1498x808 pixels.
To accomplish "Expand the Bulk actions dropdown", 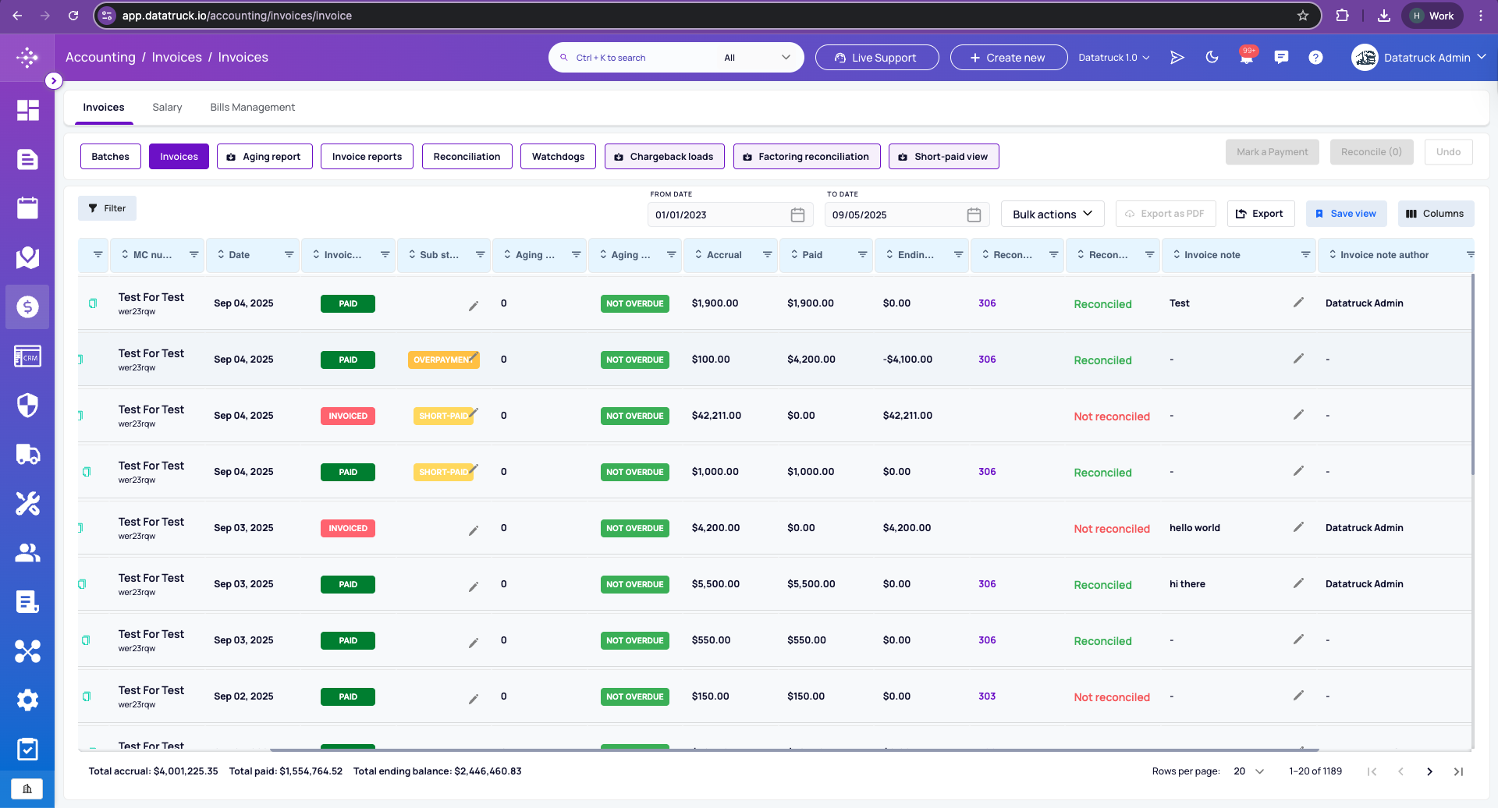I will (1053, 214).
